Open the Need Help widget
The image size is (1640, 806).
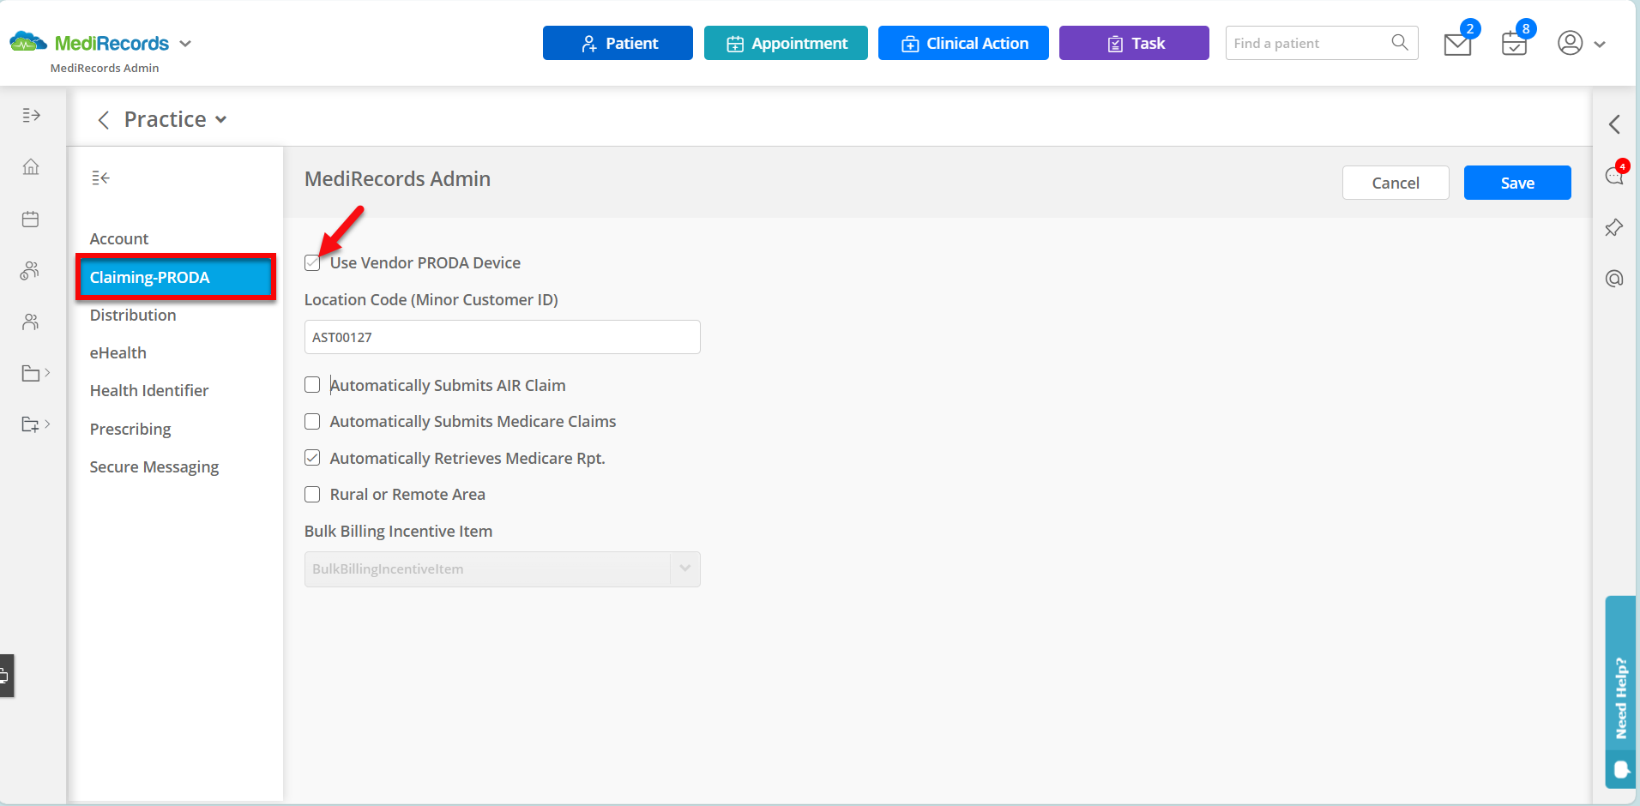[1620, 691]
